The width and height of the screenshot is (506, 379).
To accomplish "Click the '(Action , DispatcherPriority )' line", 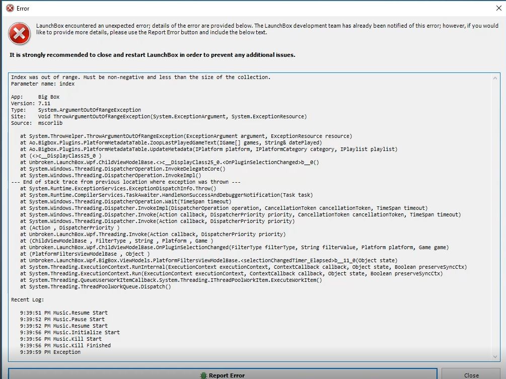I will pos(69,228).
